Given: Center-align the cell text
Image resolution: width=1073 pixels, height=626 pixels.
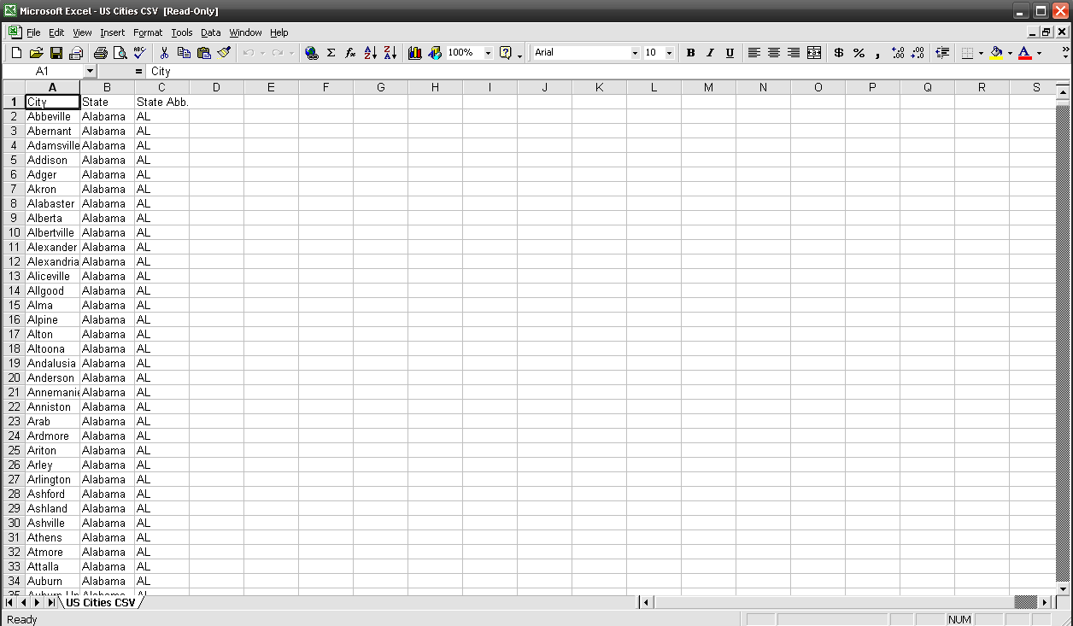Looking at the screenshot, I should click(x=774, y=53).
